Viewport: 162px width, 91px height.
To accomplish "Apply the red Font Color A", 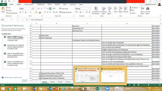I will coord(40,12).
